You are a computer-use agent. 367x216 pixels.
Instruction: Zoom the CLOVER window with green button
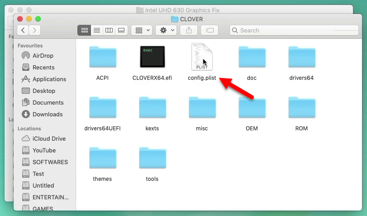tap(38, 19)
